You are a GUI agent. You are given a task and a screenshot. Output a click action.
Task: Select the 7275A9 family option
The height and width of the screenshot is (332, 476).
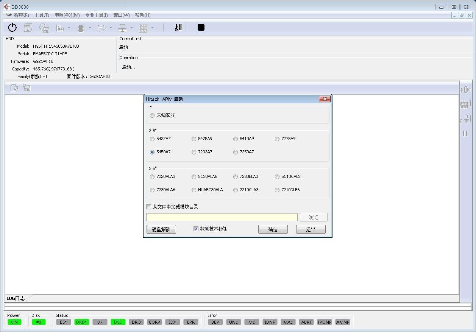point(277,139)
